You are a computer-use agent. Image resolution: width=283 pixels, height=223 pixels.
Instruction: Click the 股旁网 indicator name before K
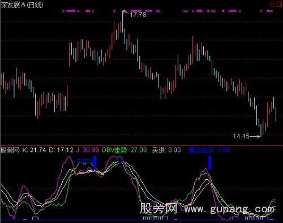click(x=10, y=150)
